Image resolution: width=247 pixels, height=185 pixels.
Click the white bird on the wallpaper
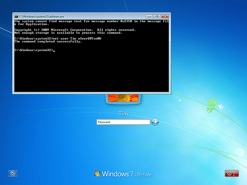tap(221, 107)
